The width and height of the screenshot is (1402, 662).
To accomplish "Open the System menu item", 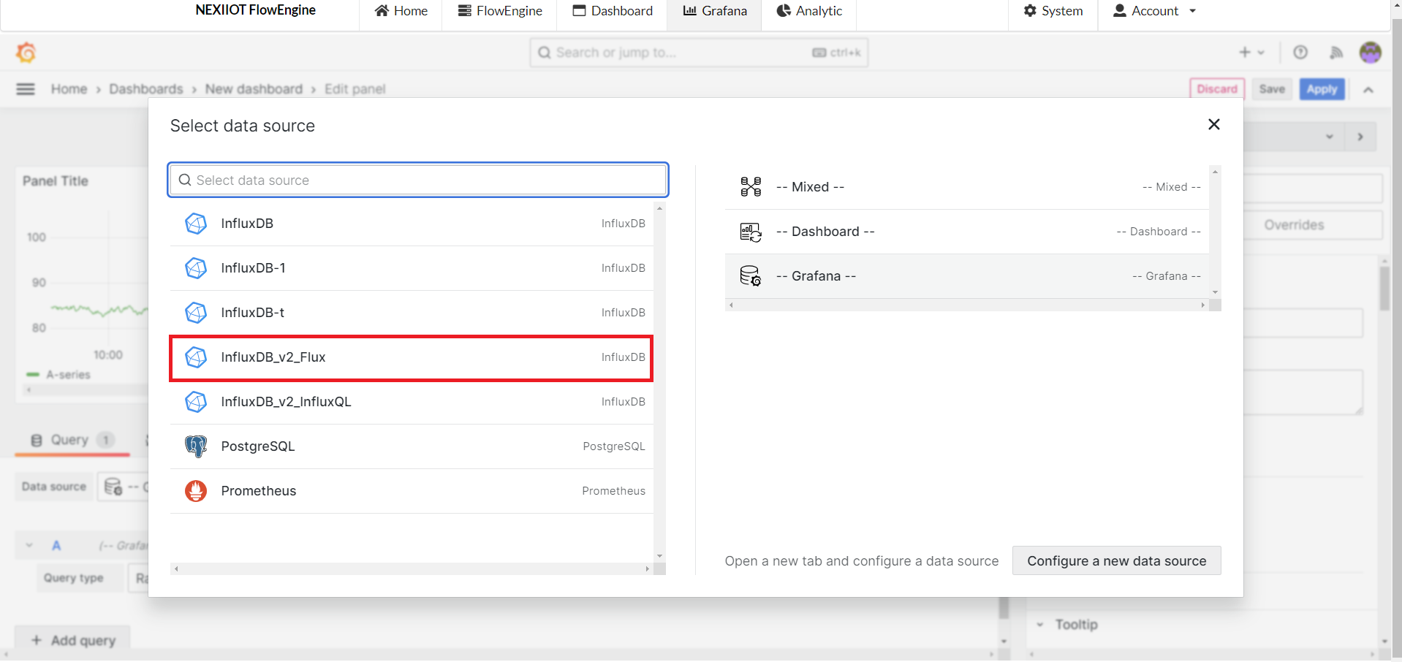I will [1053, 11].
